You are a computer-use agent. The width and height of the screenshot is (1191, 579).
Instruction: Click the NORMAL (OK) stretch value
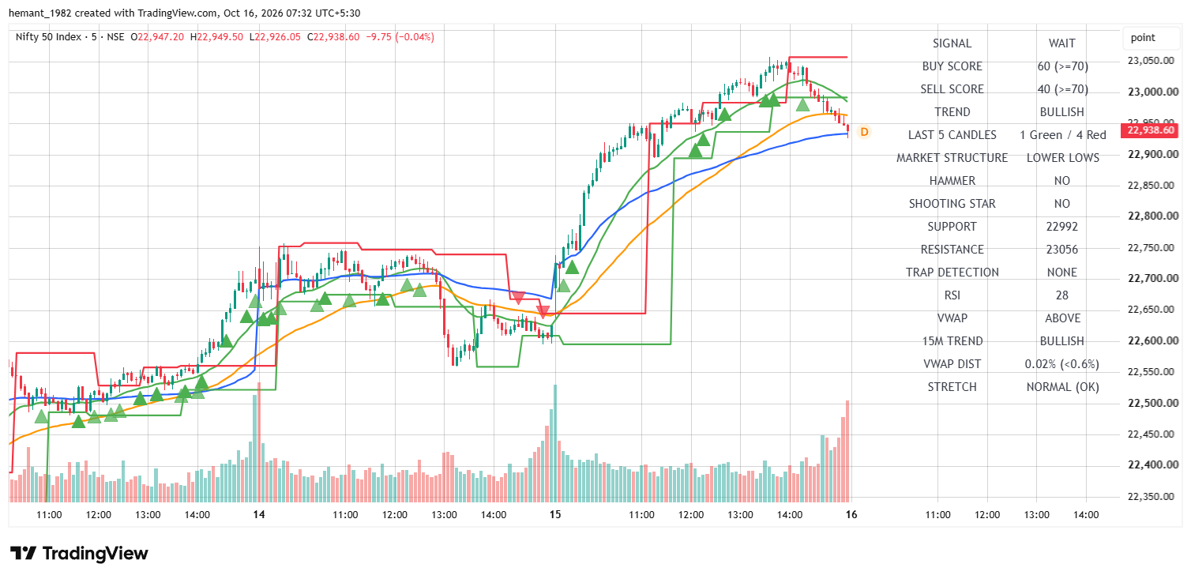[1062, 387]
